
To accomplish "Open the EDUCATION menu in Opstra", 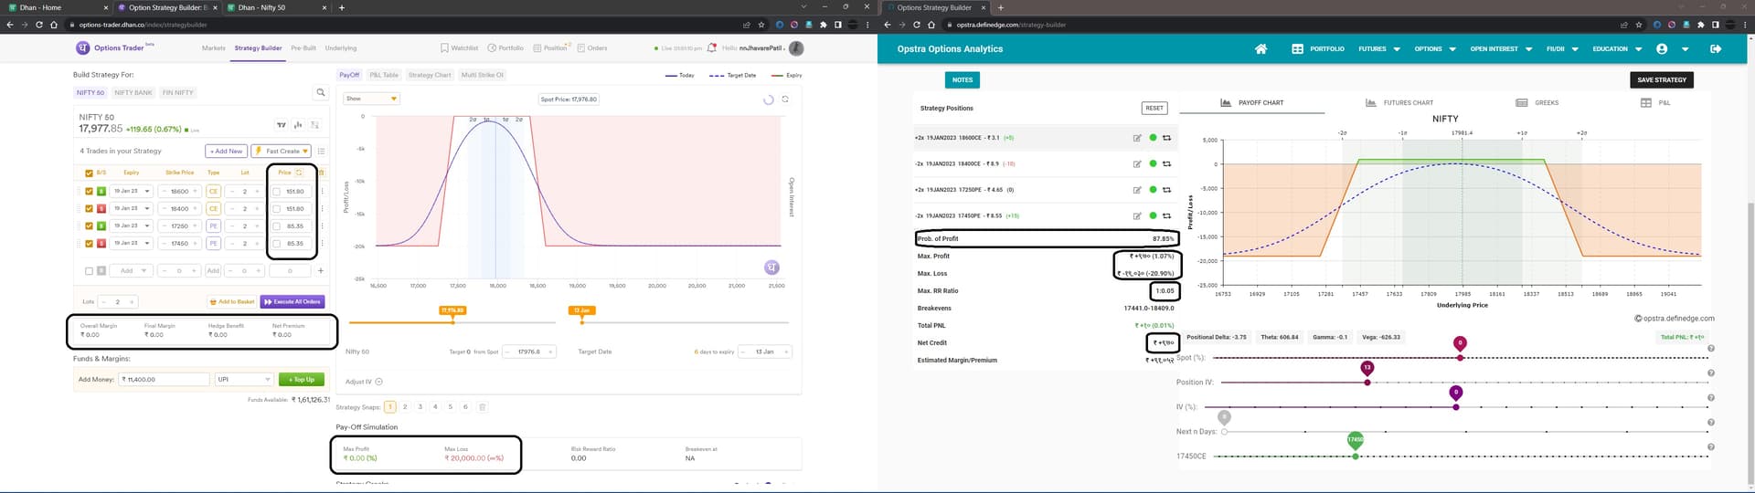I will point(1617,48).
